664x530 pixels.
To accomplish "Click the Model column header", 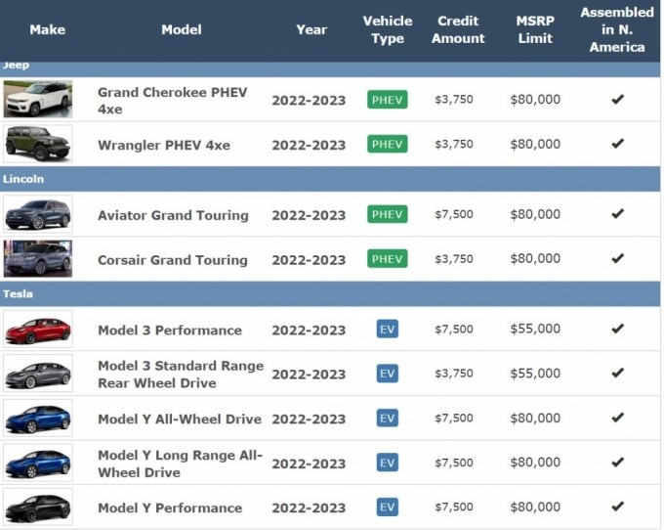I will coord(182,29).
